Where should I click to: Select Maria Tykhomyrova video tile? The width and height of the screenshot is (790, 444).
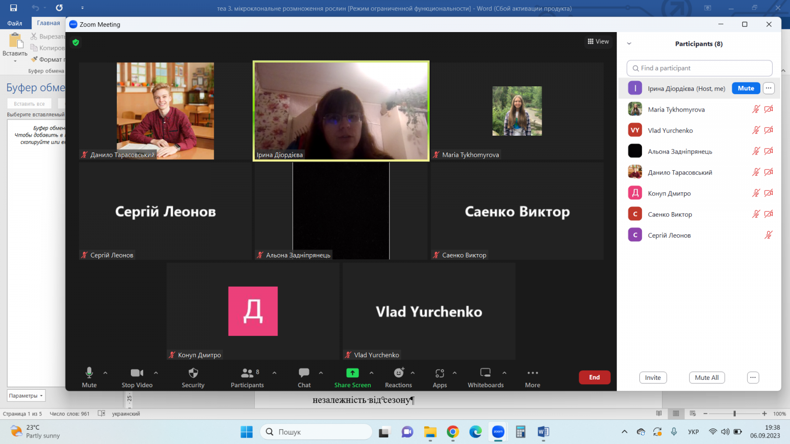pos(517,111)
